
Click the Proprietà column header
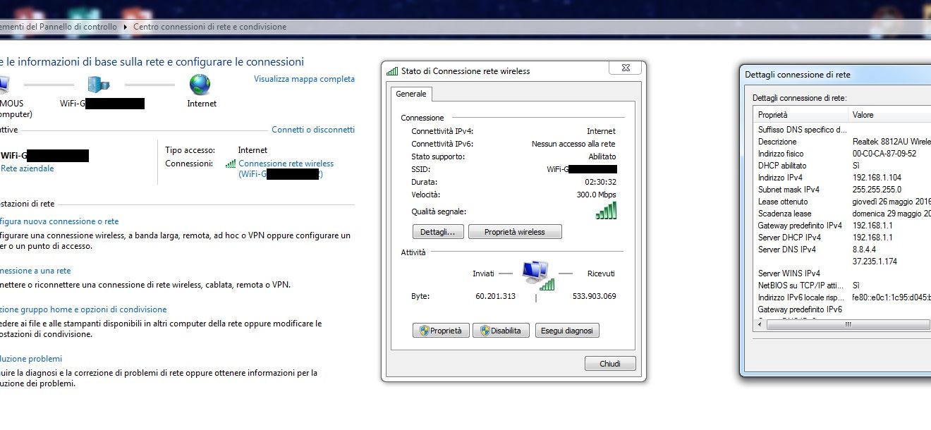pyautogui.click(x=801, y=115)
